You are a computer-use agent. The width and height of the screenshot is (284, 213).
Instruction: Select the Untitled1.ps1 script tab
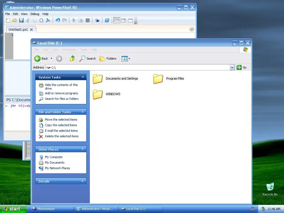(x=18, y=29)
